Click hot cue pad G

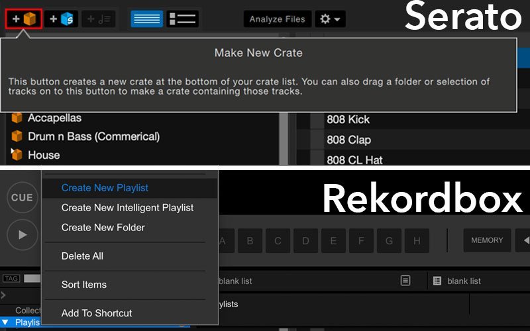tap(389, 241)
